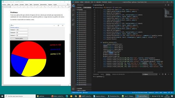
Task: Change file encoding UTF-8 in status bar
Action: tap(157, 93)
